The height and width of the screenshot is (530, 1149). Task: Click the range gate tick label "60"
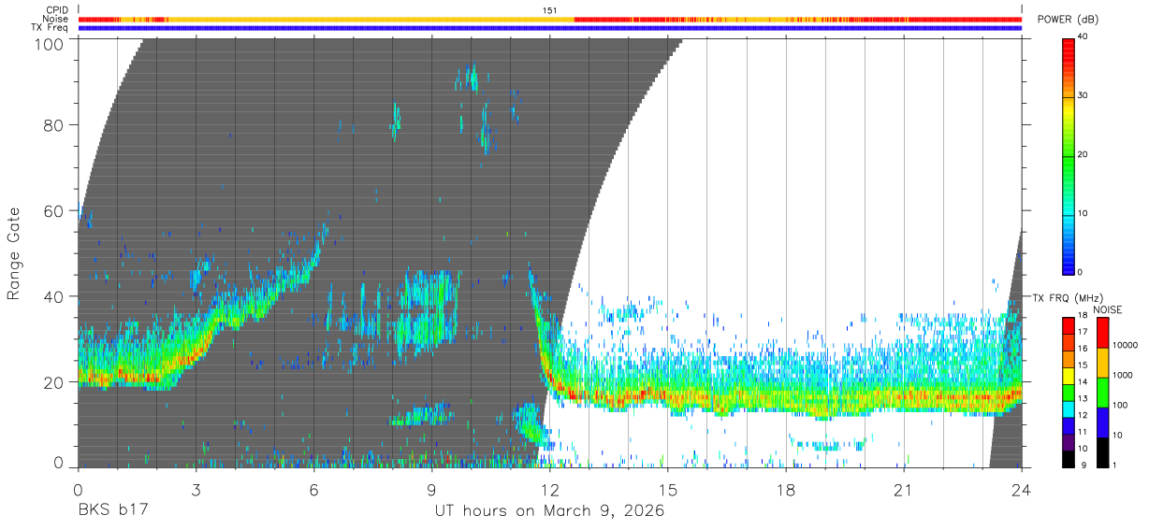coord(53,210)
